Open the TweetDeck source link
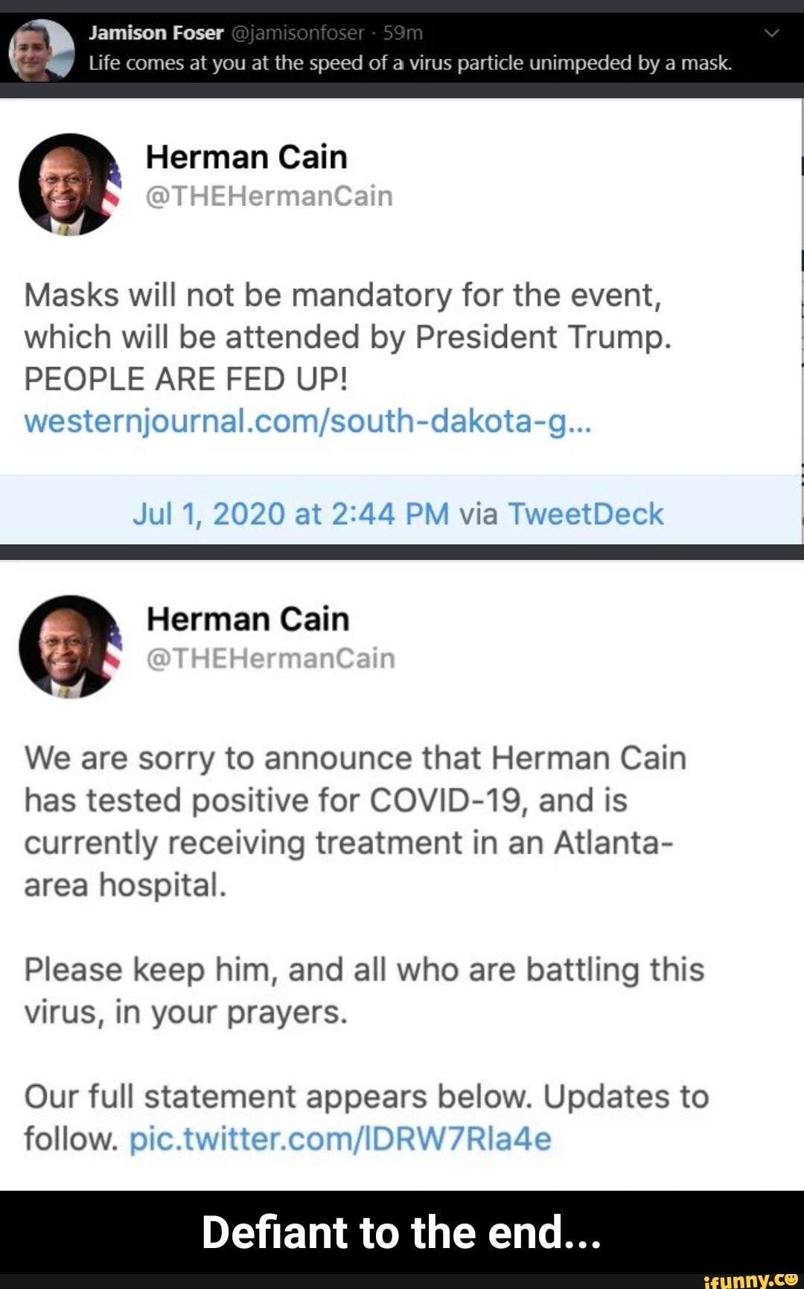This screenshot has width=804, height=1289. coord(585,514)
